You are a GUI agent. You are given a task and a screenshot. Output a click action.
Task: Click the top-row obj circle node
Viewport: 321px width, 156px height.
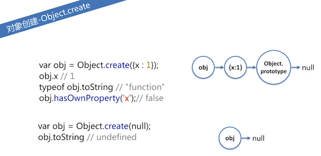tap(203, 68)
